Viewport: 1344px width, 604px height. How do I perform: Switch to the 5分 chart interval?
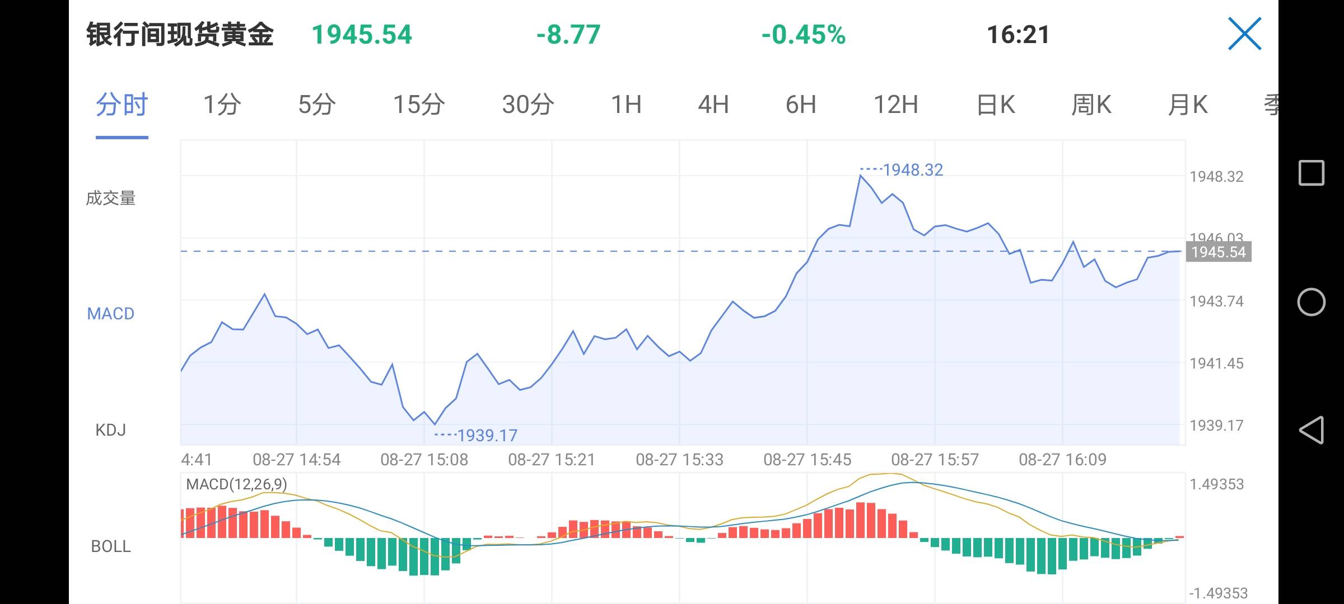click(317, 105)
